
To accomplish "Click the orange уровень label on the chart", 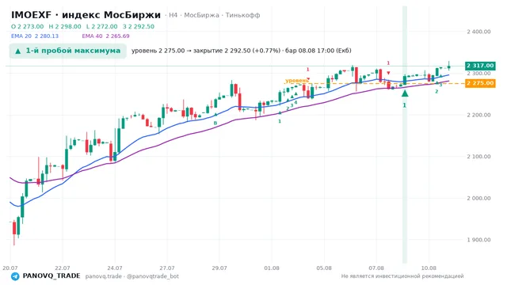I will point(297,81).
